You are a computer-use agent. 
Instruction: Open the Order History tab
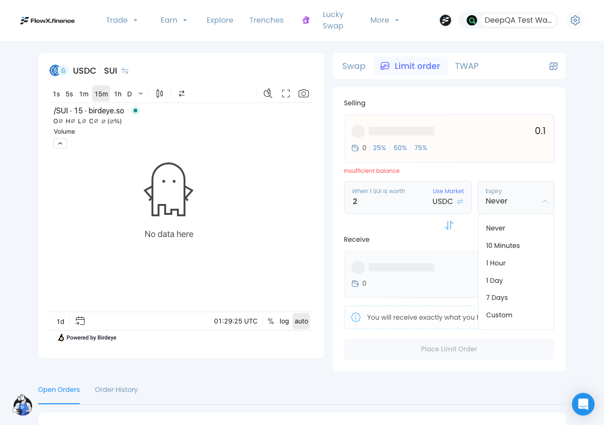click(x=117, y=390)
